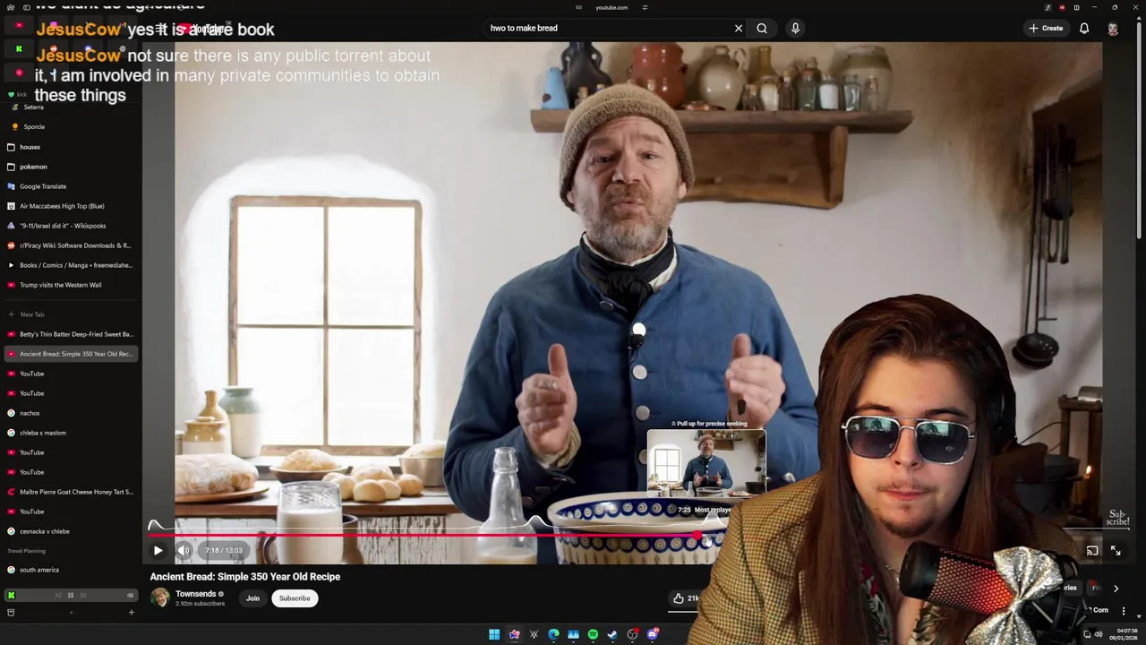
Task: Click the video title 'Ancient Bread: Simple 350 Year Old Recipe'
Action: click(x=245, y=577)
